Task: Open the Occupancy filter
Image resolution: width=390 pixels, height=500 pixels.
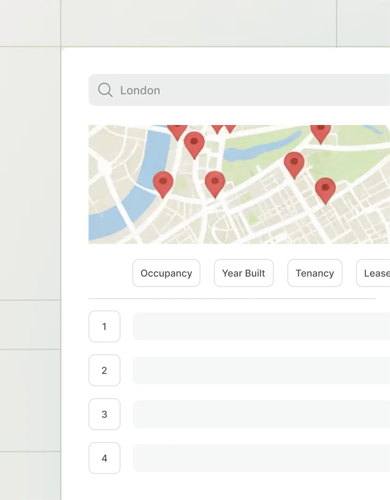Action: [x=166, y=273]
